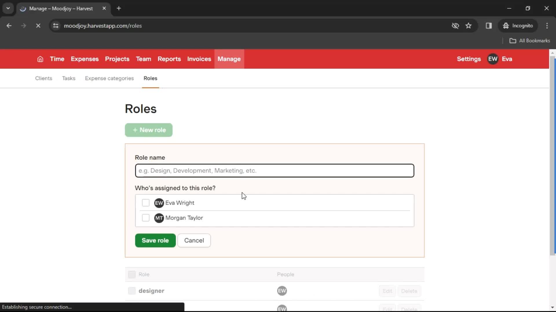The height and width of the screenshot is (312, 556).
Task: Open the Invoices section
Action: (x=199, y=59)
